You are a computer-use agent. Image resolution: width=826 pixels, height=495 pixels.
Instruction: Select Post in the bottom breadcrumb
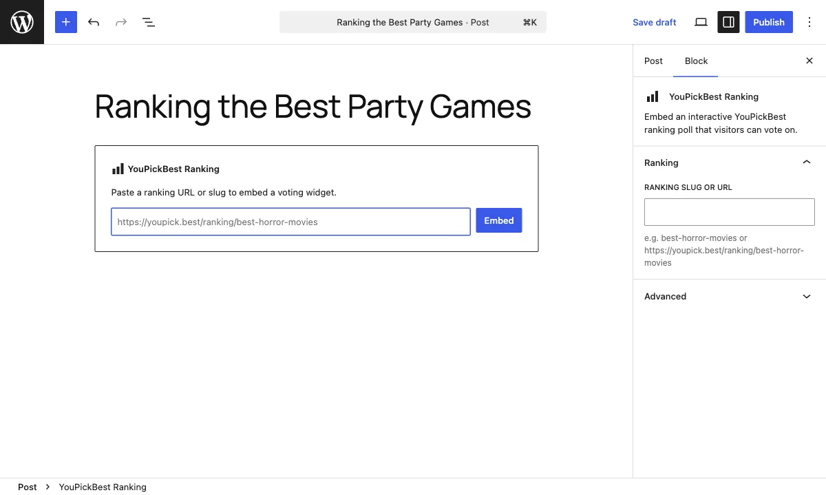[28, 487]
